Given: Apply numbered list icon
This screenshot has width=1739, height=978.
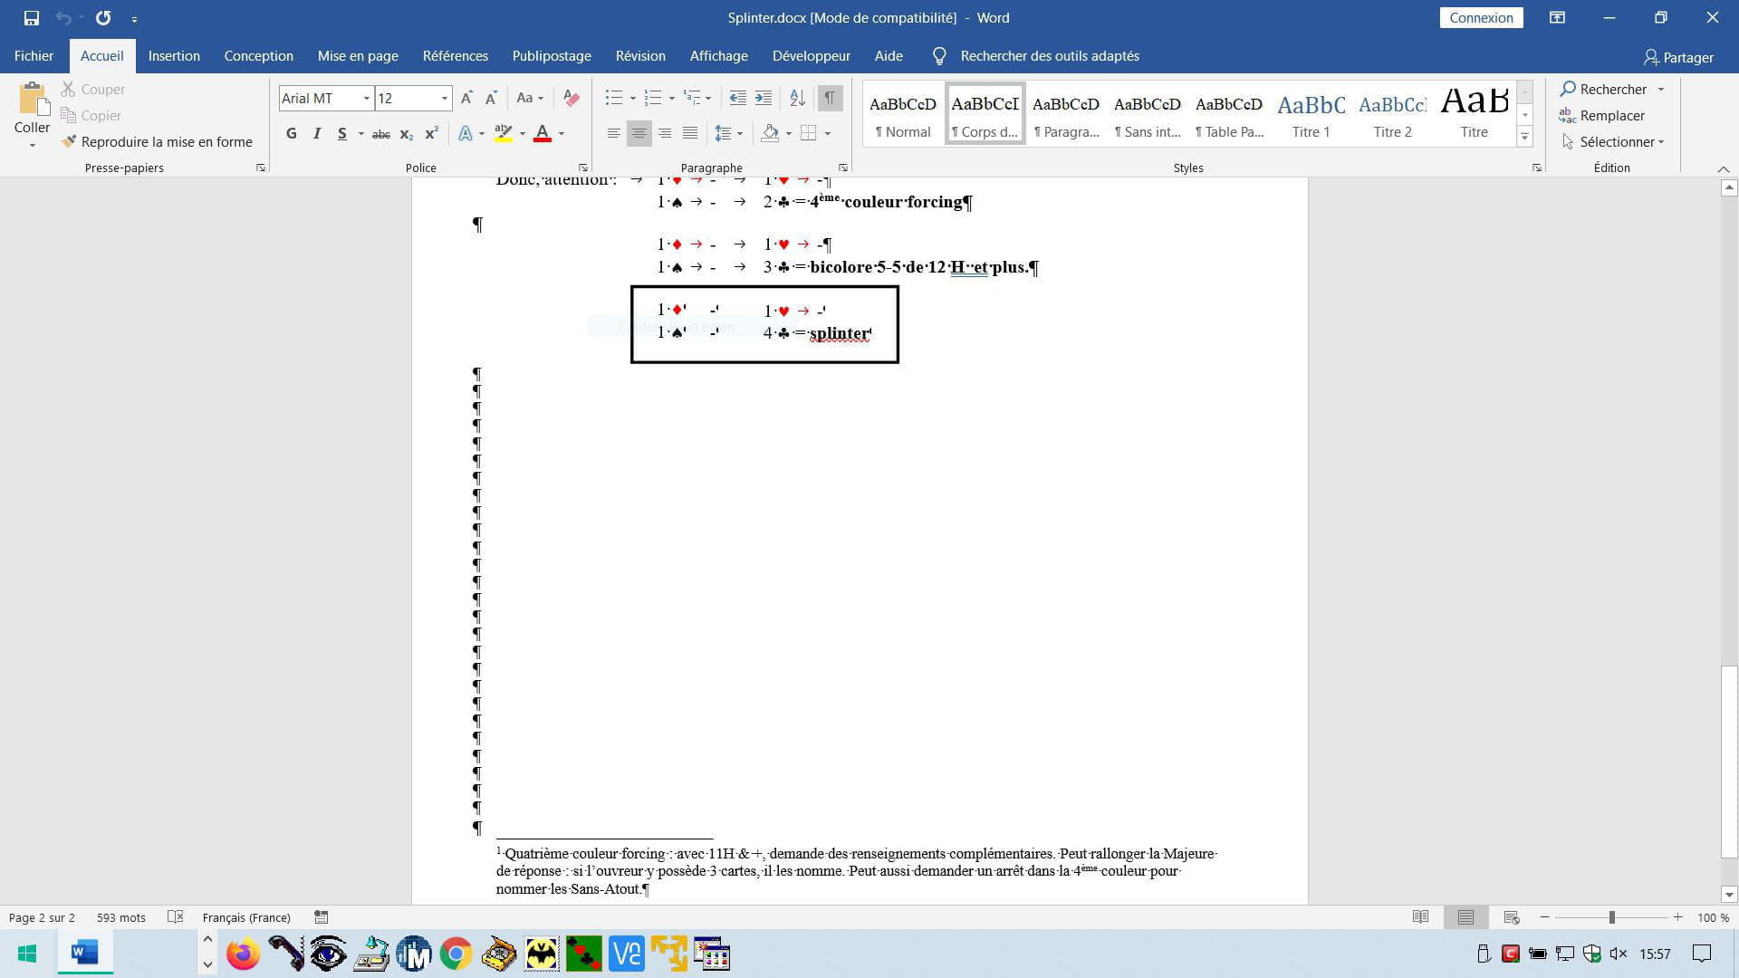Looking at the screenshot, I should 652,98.
